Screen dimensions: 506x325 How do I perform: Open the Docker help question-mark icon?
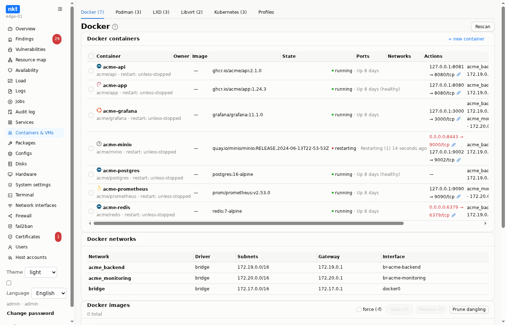click(115, 27)
